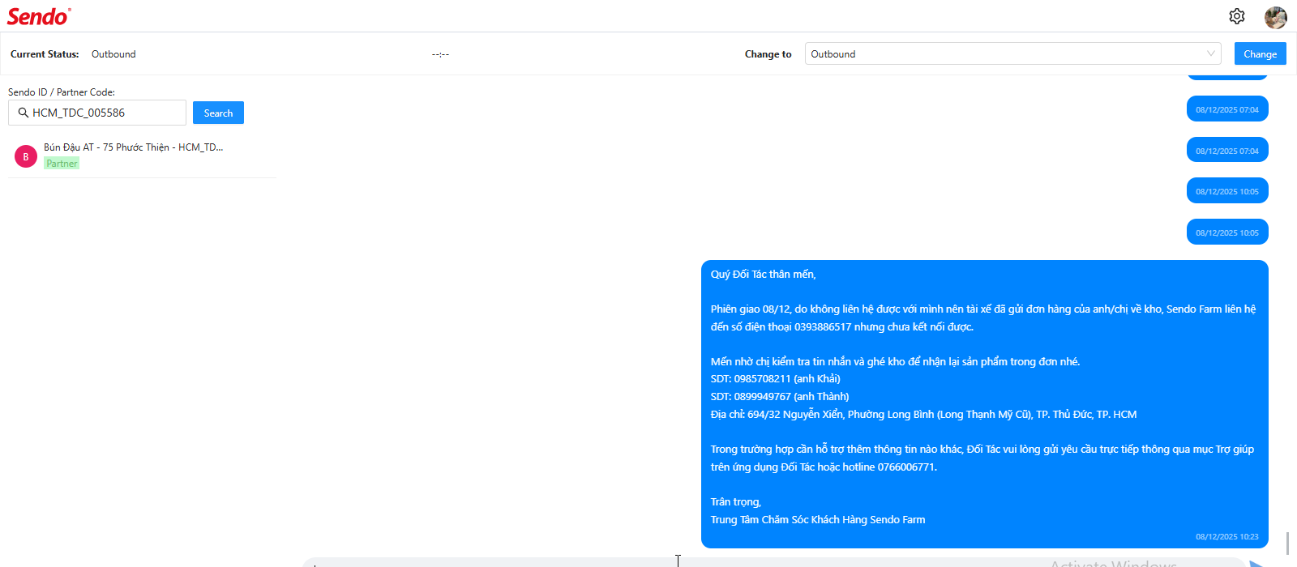
Task: Click the Sendo ID / Partner Code label
Action: click(x=62, y=92)
